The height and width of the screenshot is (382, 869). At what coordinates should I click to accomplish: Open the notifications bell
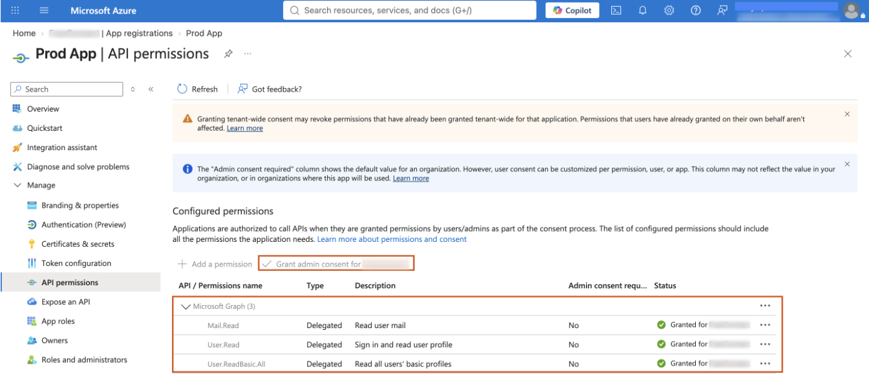pyautogui.click(x=642, y=11)
